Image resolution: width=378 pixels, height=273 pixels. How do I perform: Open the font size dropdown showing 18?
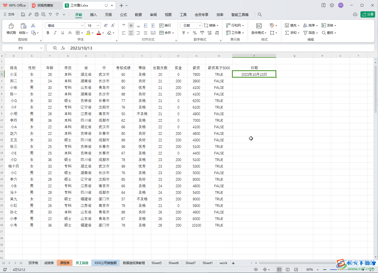pyautogui.click(x=98, y=25)
